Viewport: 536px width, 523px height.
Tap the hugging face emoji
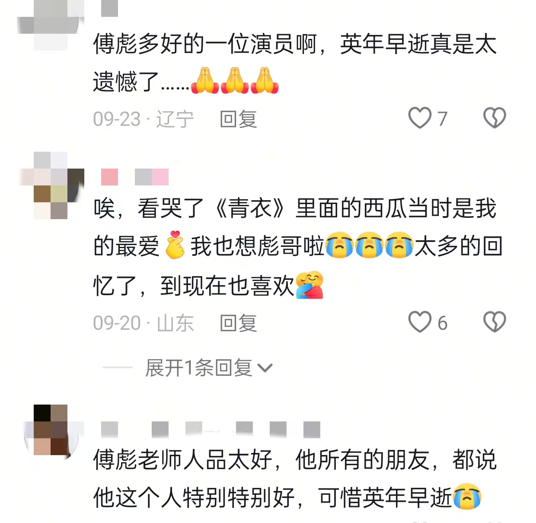click(x=309, y=285)
